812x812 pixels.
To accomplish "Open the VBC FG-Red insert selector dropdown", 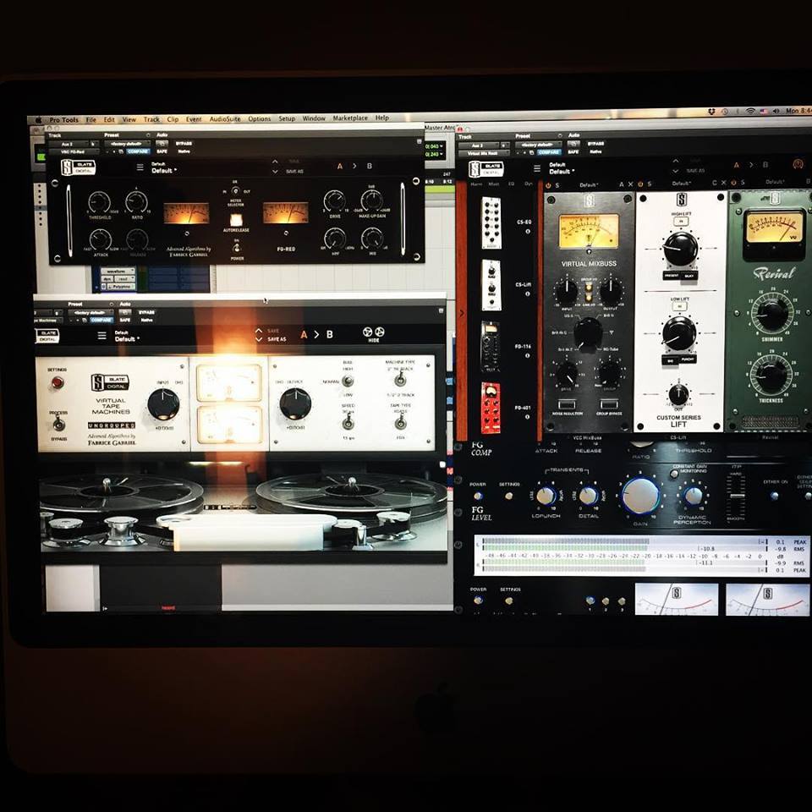I will 73,151.
